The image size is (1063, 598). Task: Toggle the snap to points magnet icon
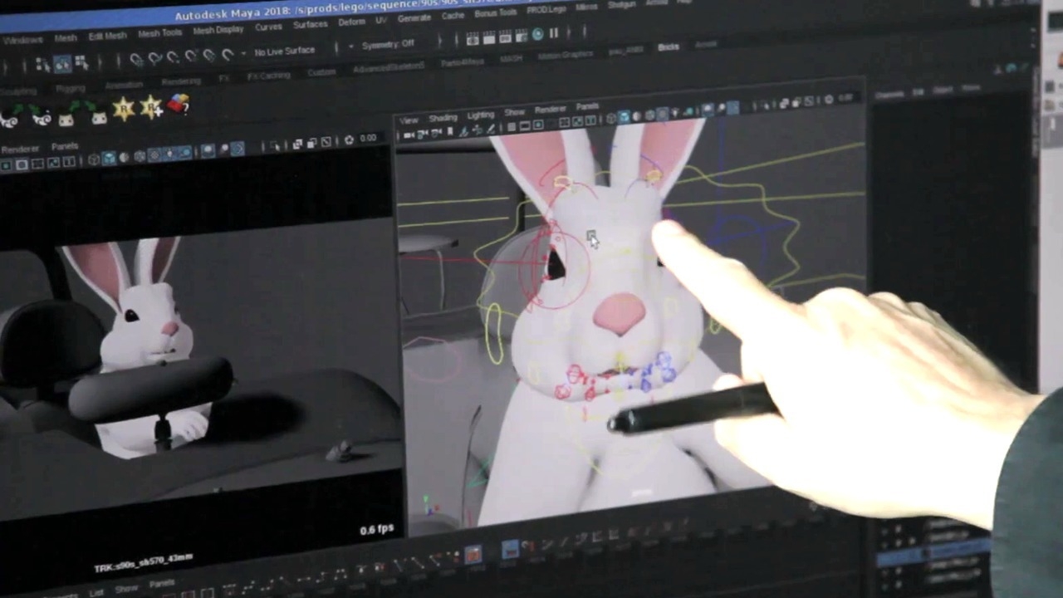coord(173,58)
